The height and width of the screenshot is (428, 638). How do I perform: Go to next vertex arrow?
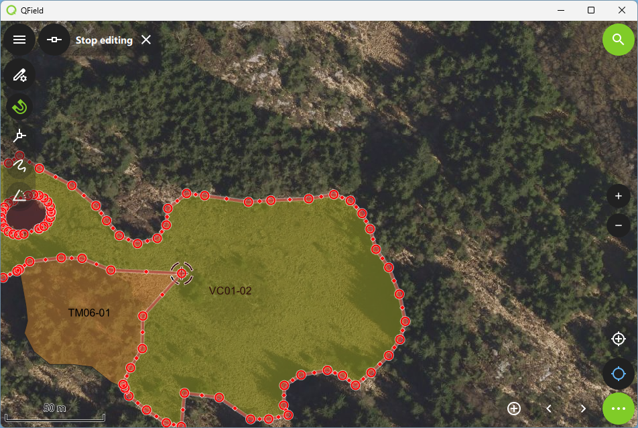583,409
